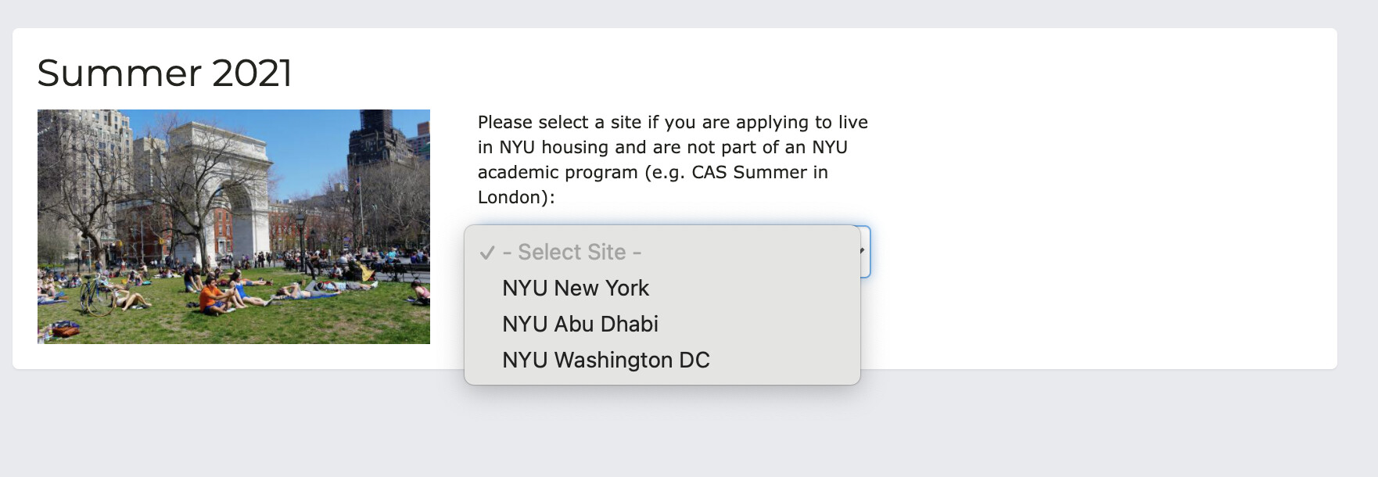Click the site dropdown arrow to collapse it
Viewport: 1378px width, 477px height.
(x=863, y=251)
